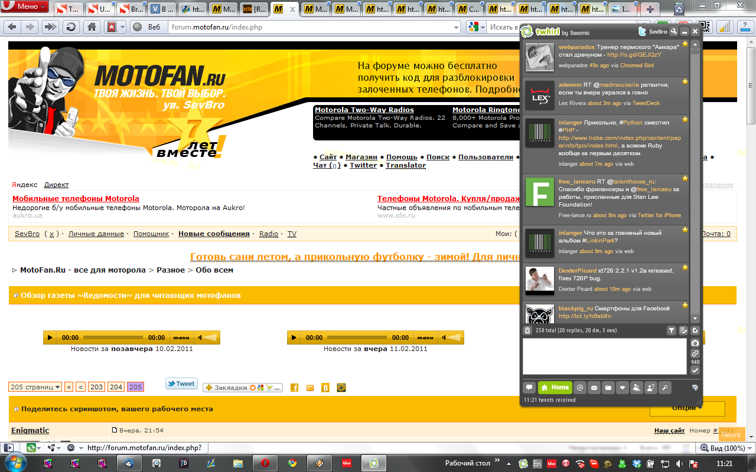The image size is (756, 472).
Task: Open the Opera Меню button
Action: point(25,7)
